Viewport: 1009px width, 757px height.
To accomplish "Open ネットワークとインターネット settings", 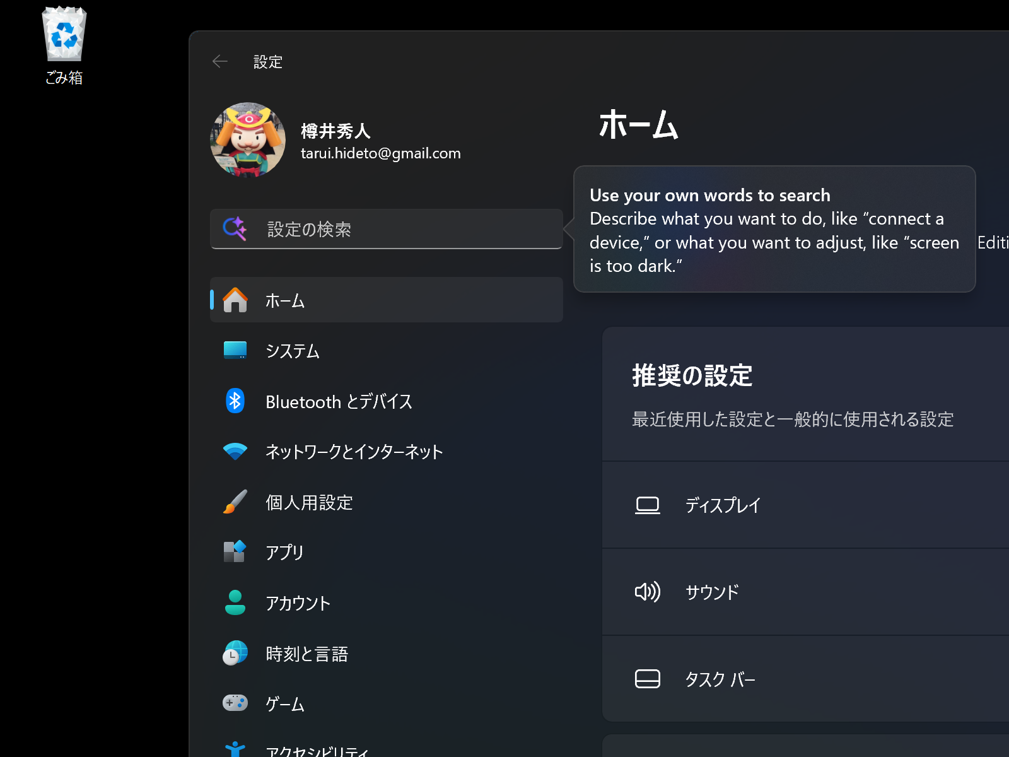I will (x=354, y=451).
